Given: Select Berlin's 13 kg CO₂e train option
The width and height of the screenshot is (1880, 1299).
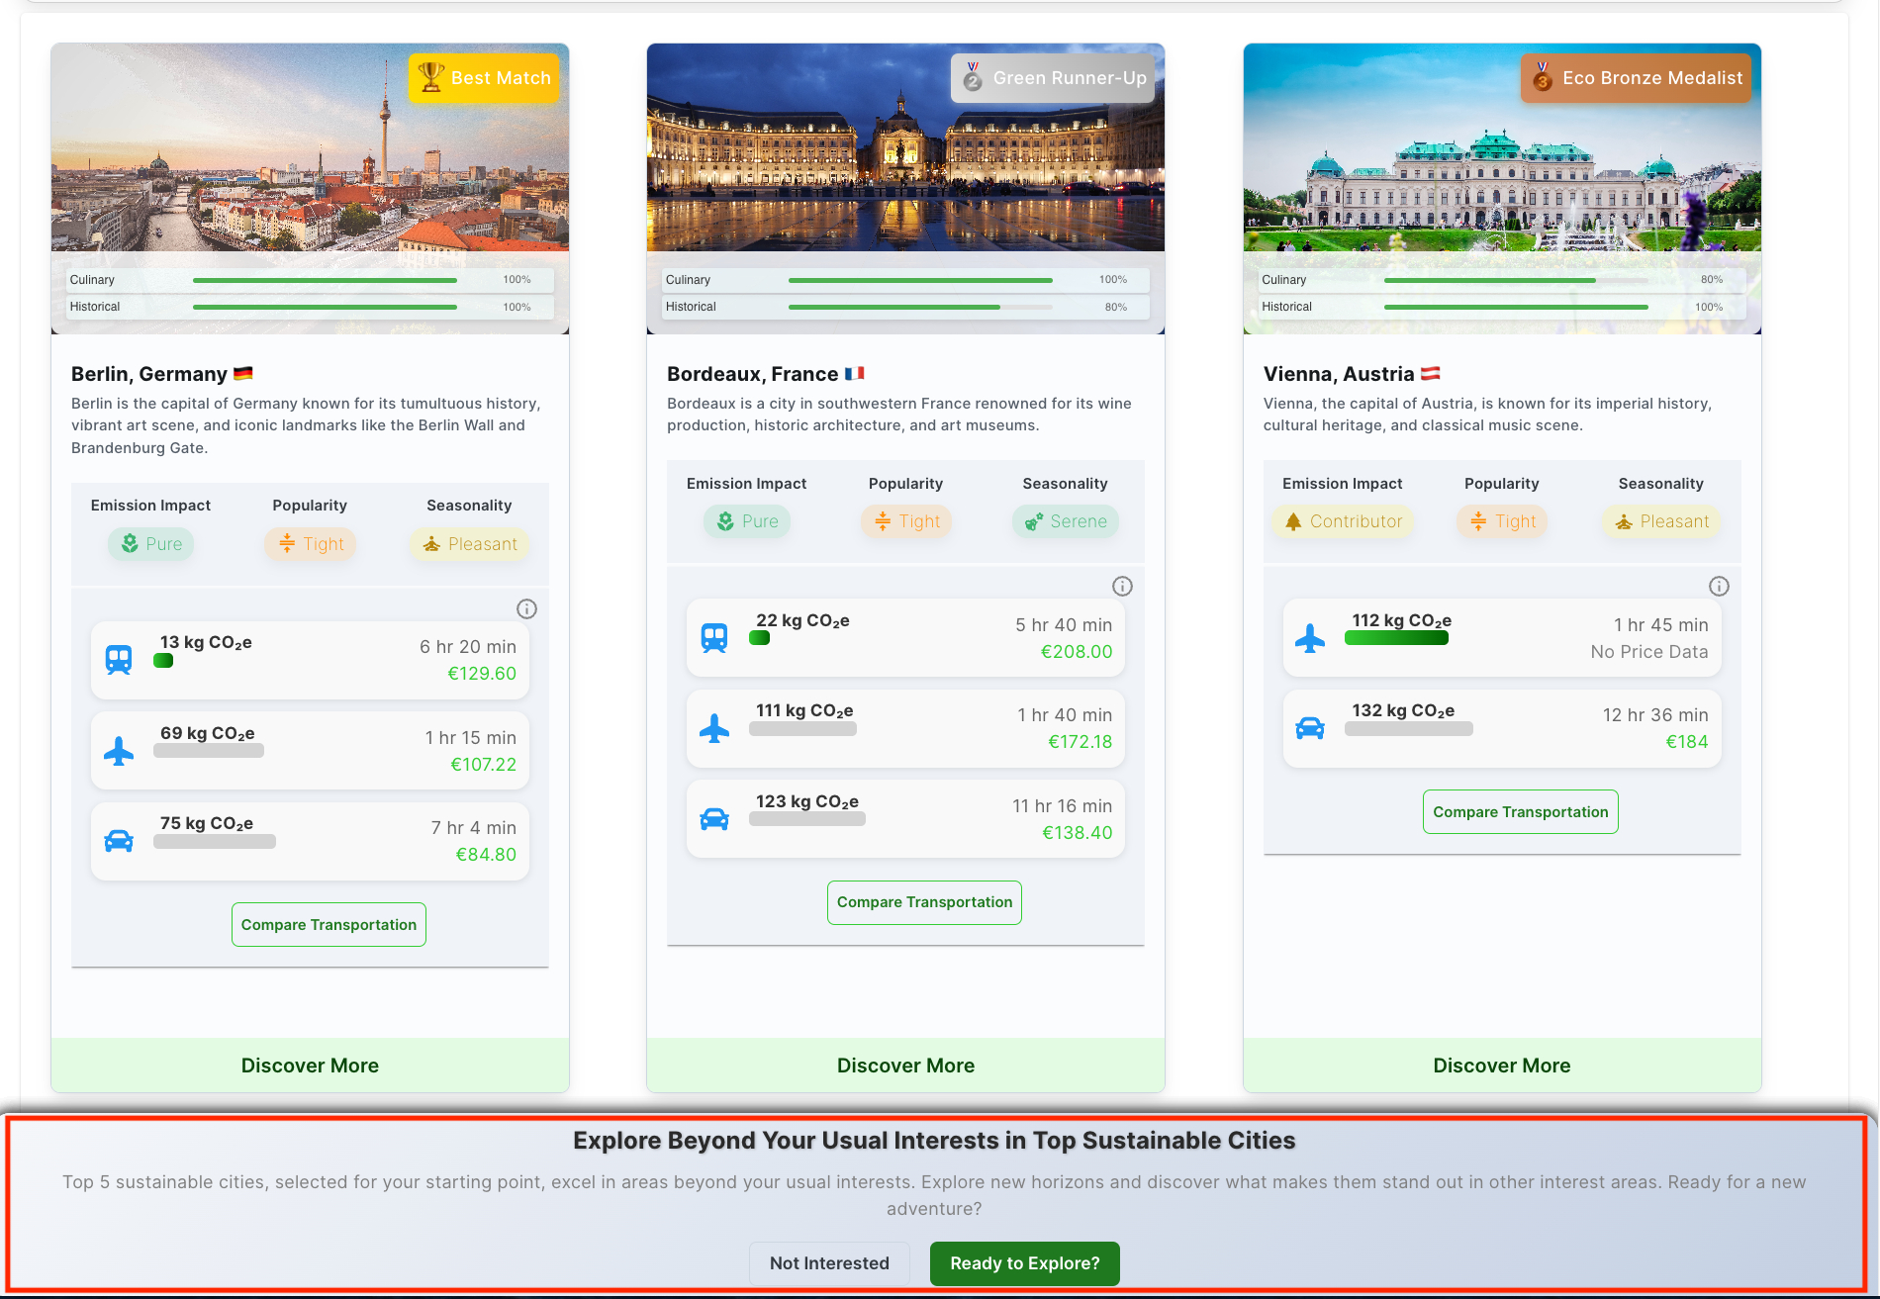Looking at the screenshot, I should [310, 660].
